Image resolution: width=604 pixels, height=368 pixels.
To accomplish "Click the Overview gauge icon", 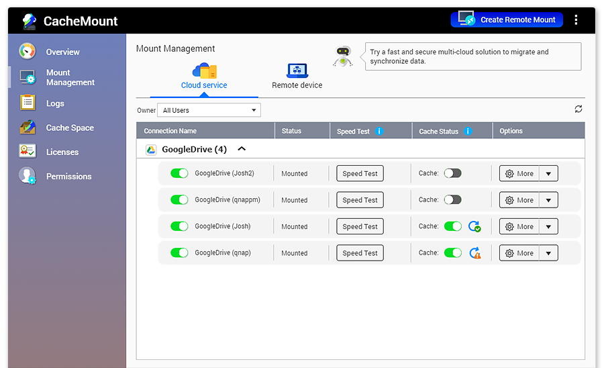I will [28, 51].
